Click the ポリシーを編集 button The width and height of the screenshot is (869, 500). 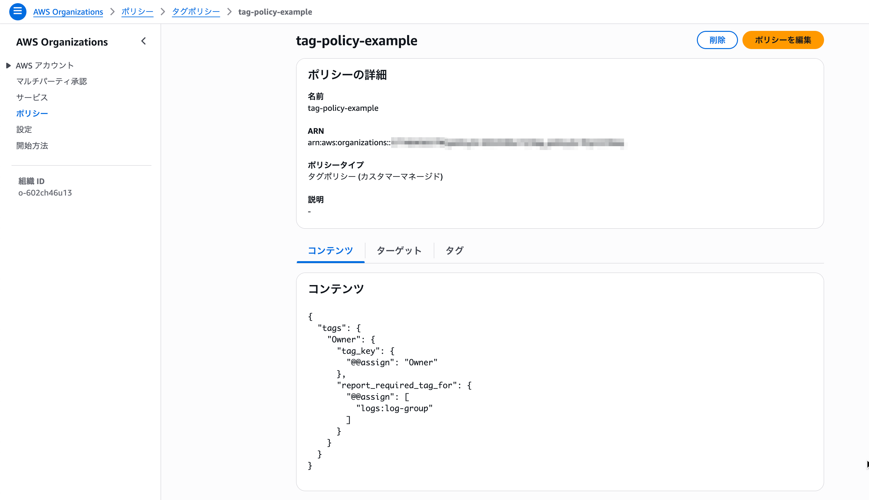[x=783, y=40]
